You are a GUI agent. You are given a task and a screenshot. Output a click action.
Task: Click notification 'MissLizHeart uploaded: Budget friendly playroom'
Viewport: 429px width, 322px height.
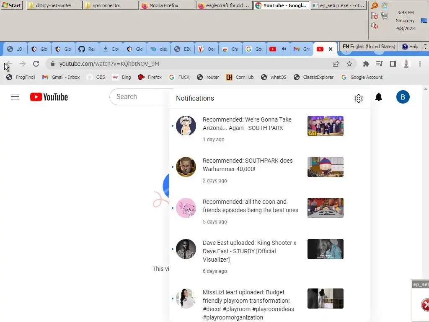248,305
